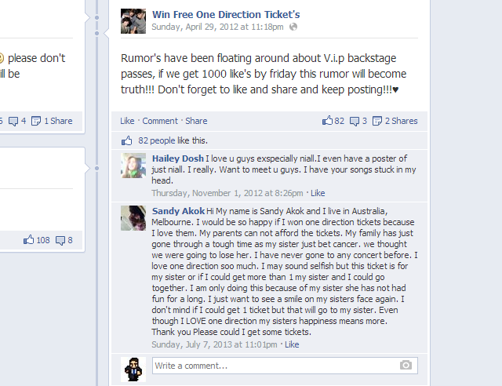Like the One Direction post
This screenshot has width=502, height=386.
point(127,121)
